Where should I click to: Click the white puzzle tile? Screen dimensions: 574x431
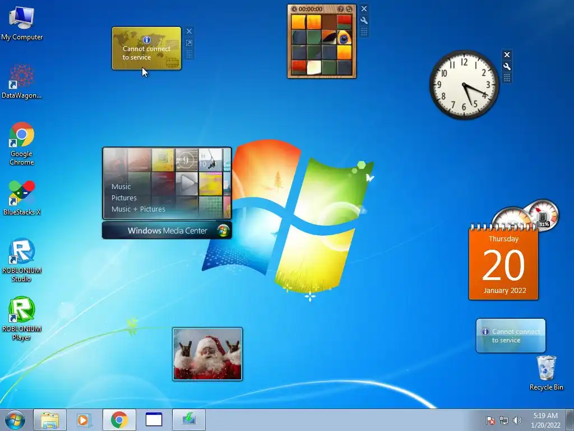pyautogui.click(x=314, y=67)
